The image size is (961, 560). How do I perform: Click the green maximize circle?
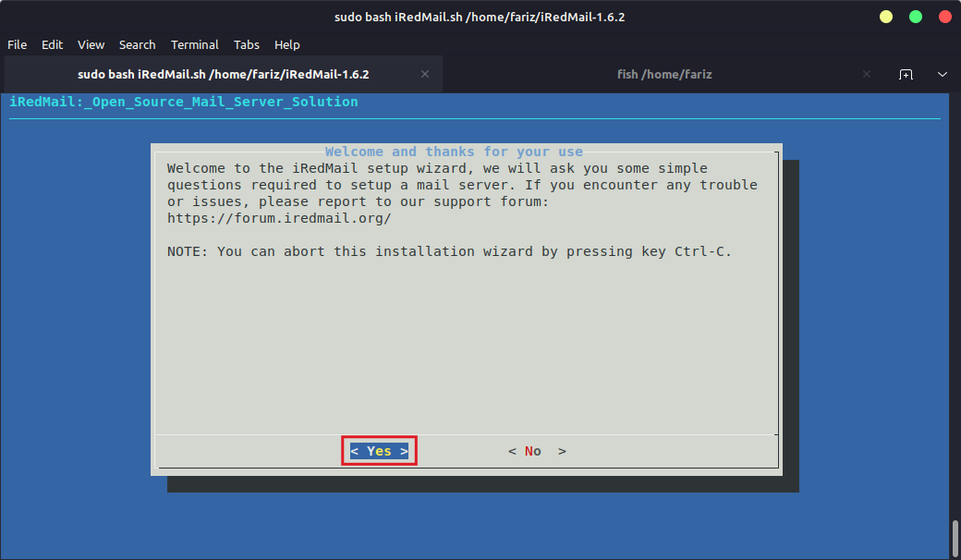coord(915,16)
